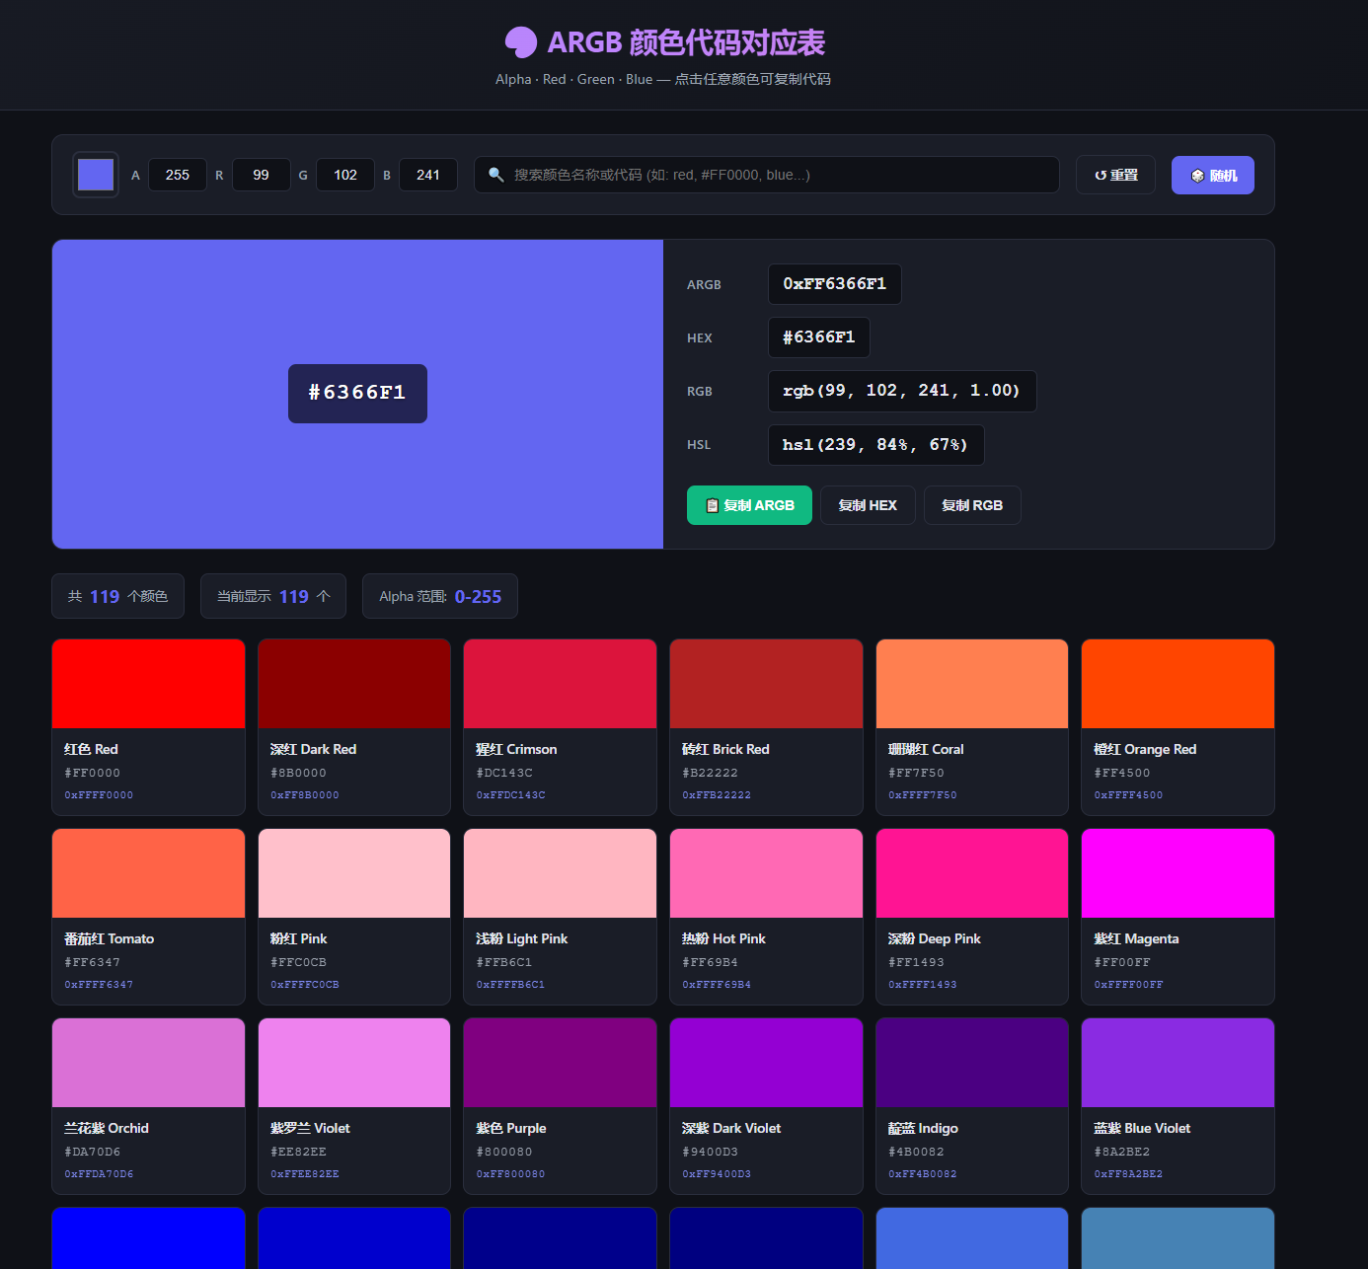Image resolution: width=1368 pixels, height=1269 pixels.
Task: Click the 复制 HEX button
Action: point(868,505)
